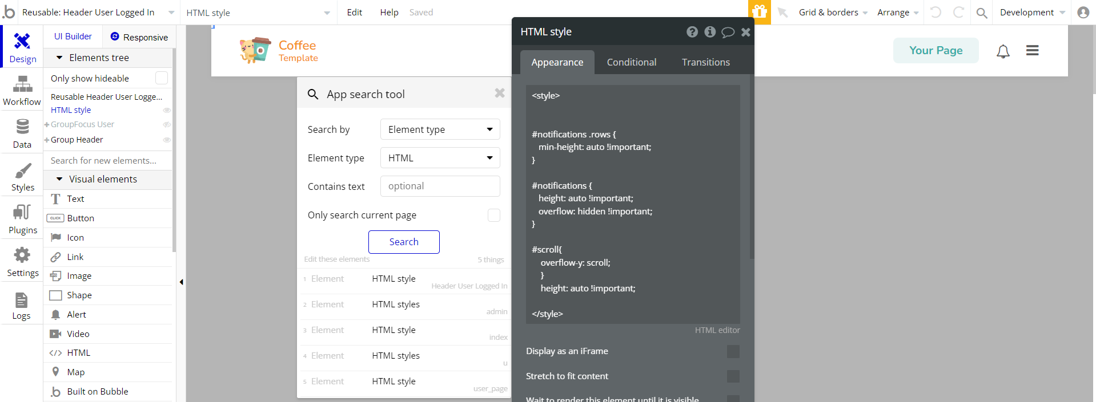Viewport: 1096px width, 402px height.
Task: Open the Edit menu
Action: pos(354,13)
